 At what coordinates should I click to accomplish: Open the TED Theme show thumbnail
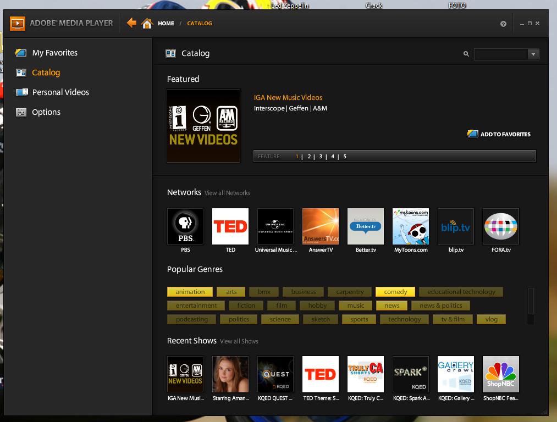(x=321, y=374)
